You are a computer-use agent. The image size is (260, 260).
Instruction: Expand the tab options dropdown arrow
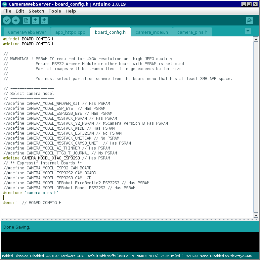pyautogui.click(x=248, y=31)
